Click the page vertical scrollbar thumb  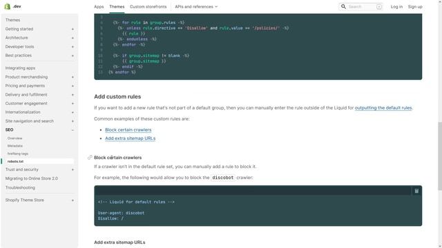coord(440,156)
